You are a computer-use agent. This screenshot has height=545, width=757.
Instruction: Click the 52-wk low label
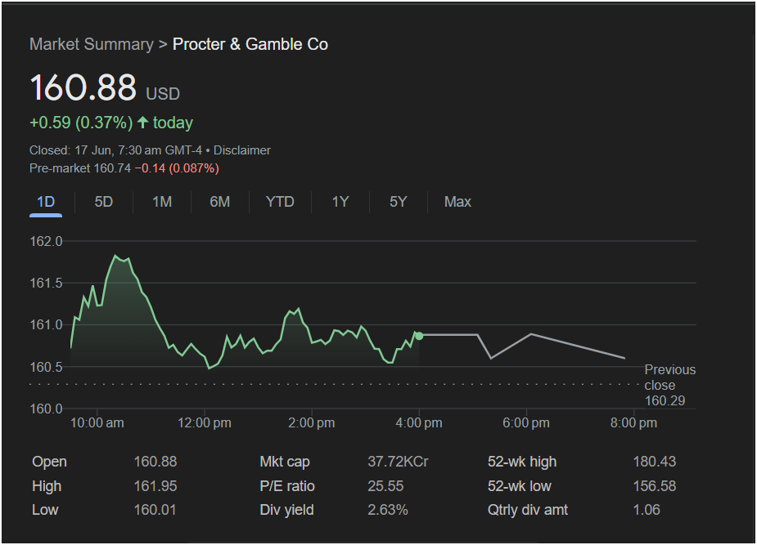coord(519,485)
